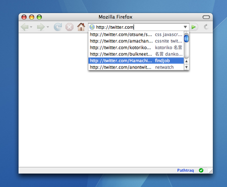Click the 'css javascr...' tag text
The width and height of the screenshot is (227, 187).
pos(168,35)
